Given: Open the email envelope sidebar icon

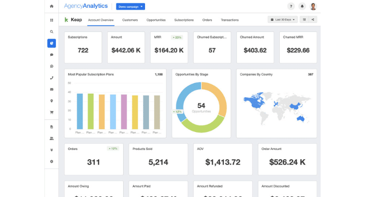Looking at the screenshot, I should [52, 89].
